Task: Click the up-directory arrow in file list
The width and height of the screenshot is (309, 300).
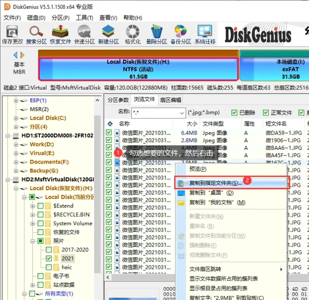Action: click(110, 124)
